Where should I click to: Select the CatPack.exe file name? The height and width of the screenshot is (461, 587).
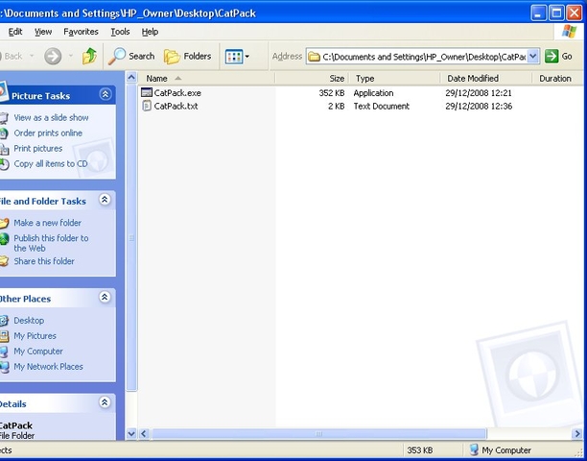(177, 93)
